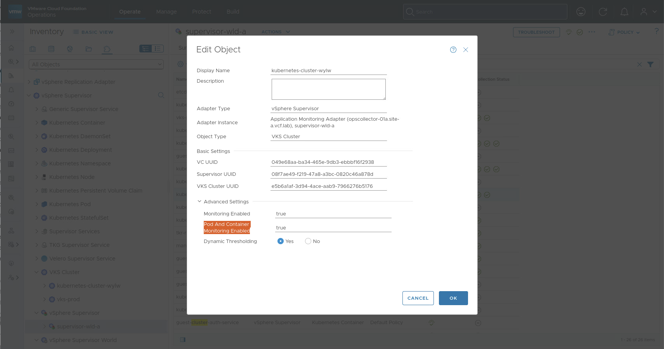
Task: Select vks-prod in the tree
Action: [68, 299]
